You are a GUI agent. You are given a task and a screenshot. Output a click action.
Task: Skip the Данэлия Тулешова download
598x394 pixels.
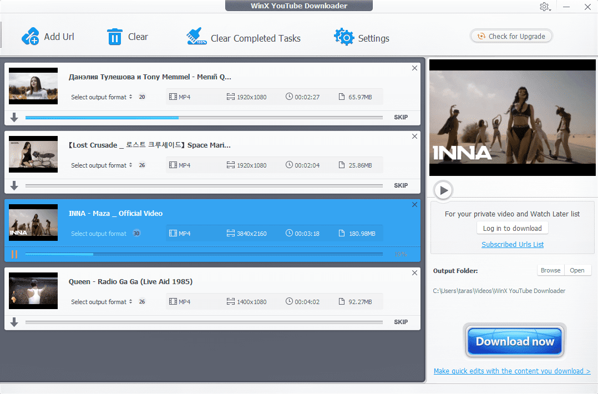coord(401,118)
